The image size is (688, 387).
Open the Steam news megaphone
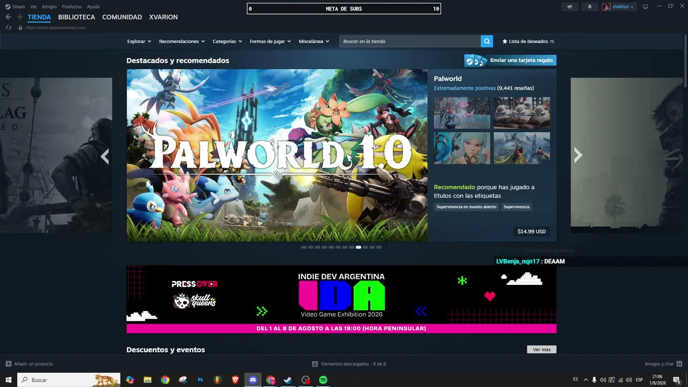570,7
